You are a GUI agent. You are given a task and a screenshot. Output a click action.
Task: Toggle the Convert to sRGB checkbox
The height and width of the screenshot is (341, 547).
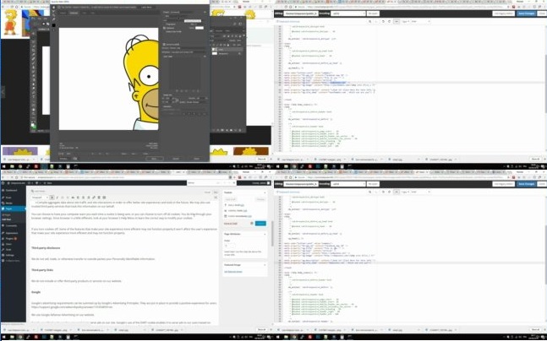pyautogui.click(x=164, y=44)
